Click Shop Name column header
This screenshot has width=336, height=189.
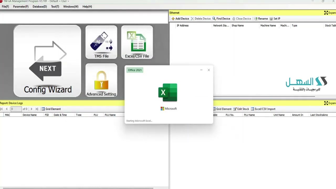point(238,25)
